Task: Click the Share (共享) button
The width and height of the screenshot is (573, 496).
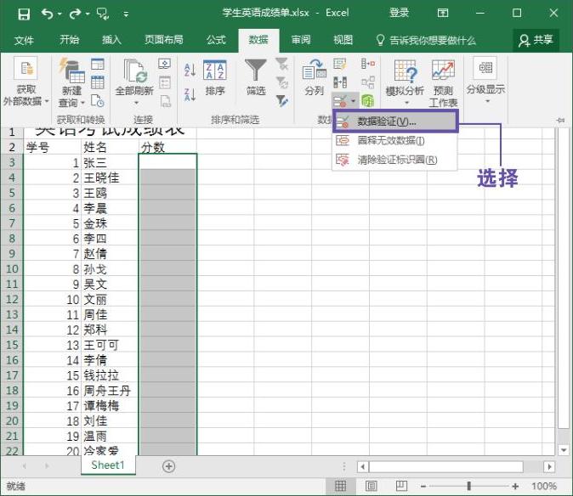Action: (536, 40)
